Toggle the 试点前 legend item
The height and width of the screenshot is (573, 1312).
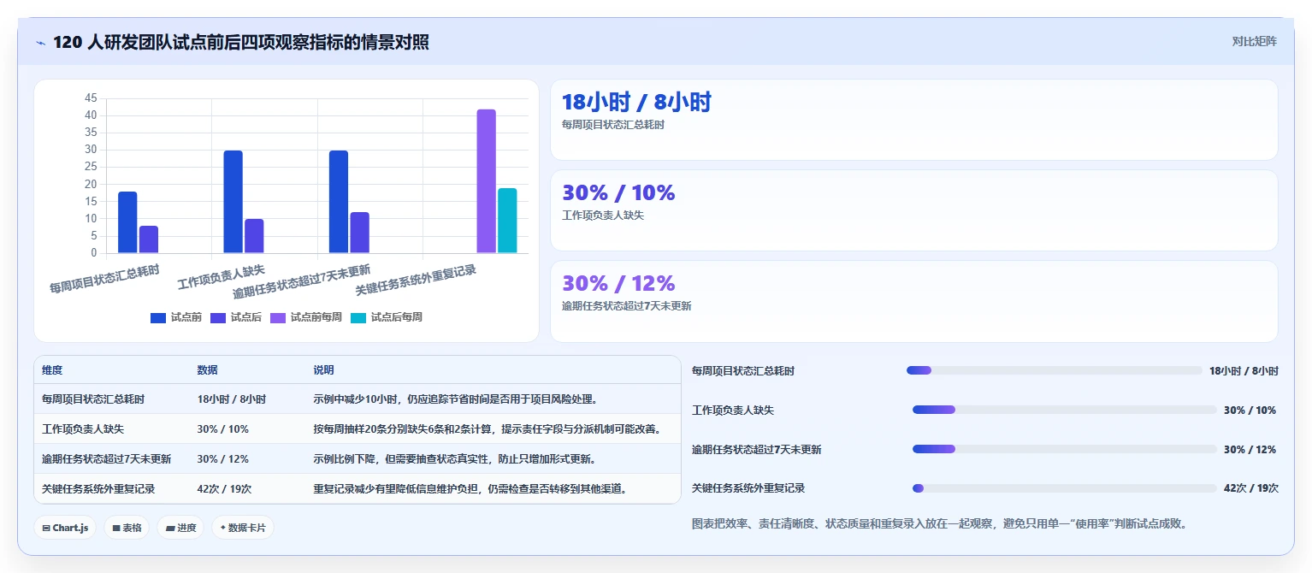pos(176,317)
